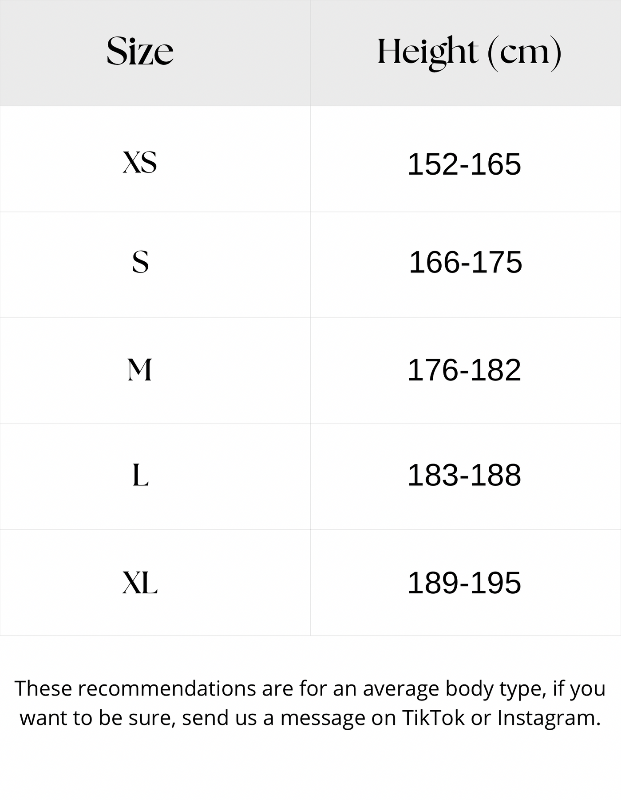Click the word Instagram in the note
Screen dimensions: 621x800
tap(549, 718)
